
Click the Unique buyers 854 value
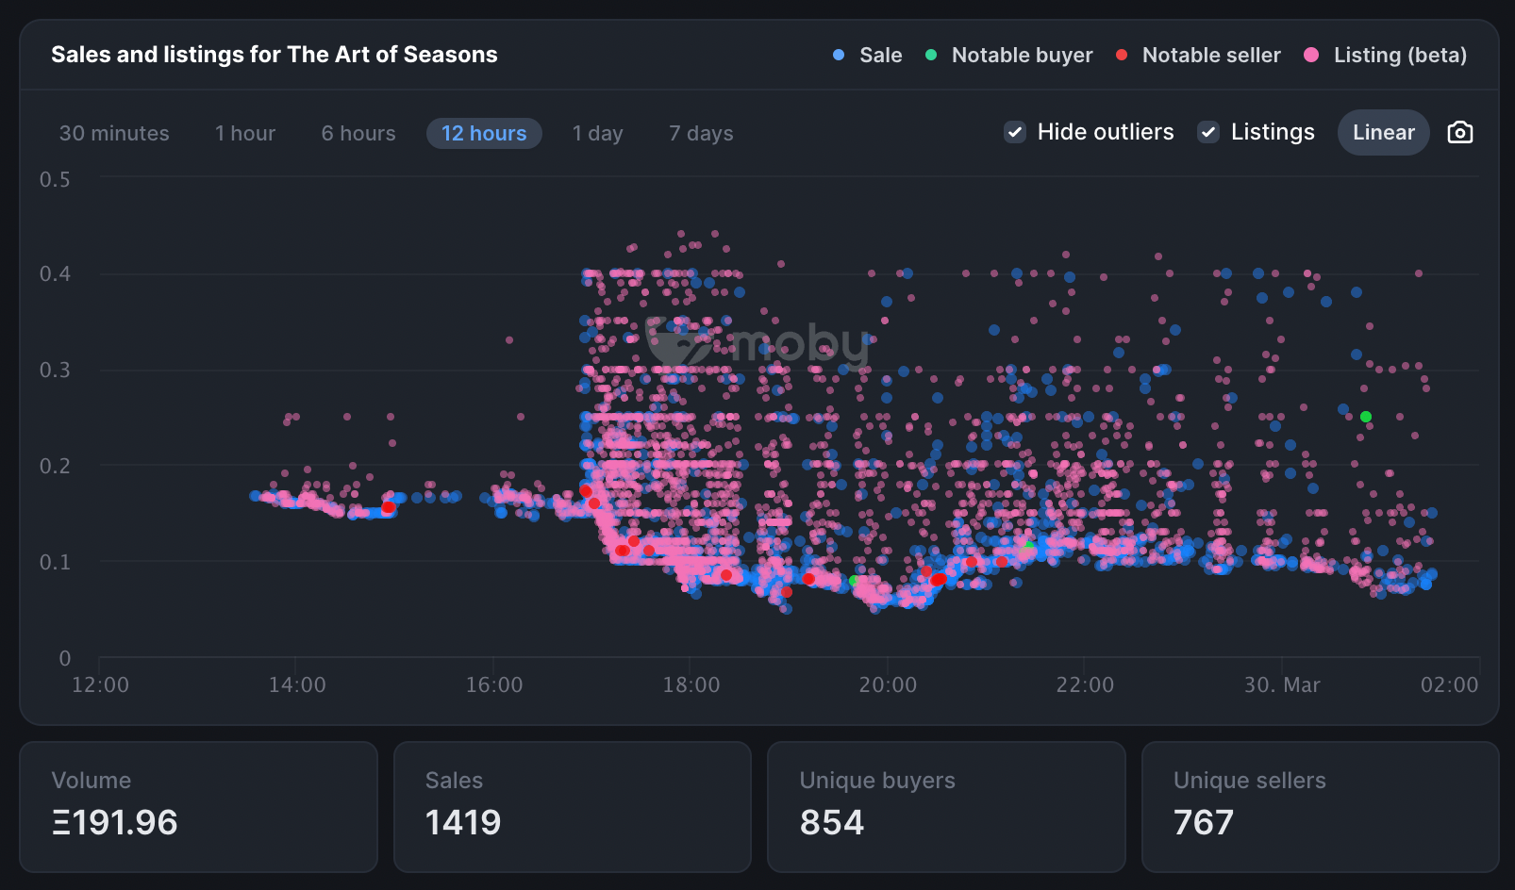[832, 822]
